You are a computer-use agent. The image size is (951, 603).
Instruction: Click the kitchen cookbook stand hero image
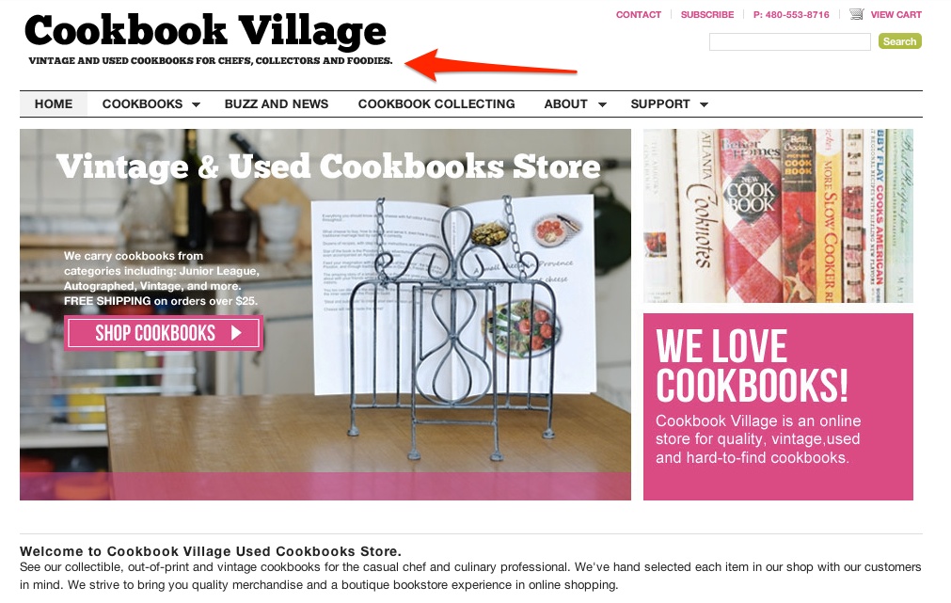pyautogui.click(x=325, y=314)
